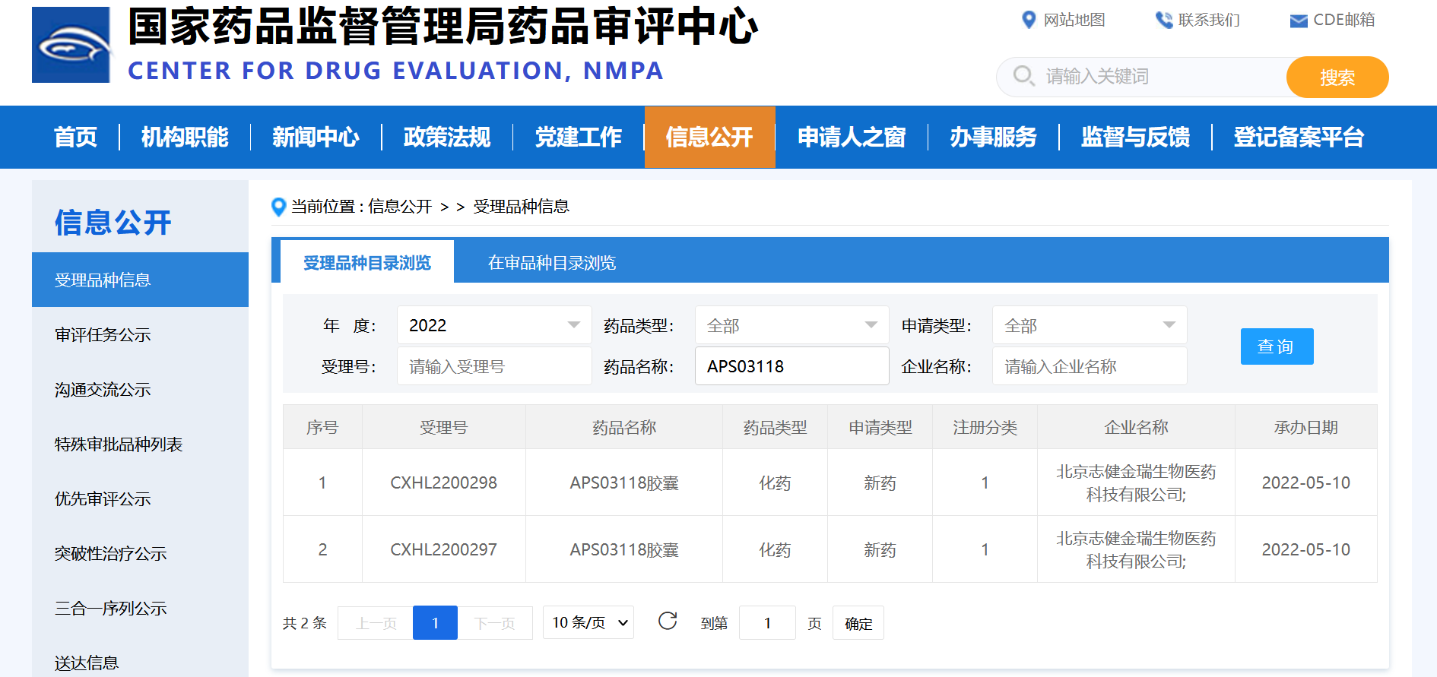Image resolution: width=1437 pixels, height=677 pixels.
Task: Click the CDE logo image
Action: pos(71,45)
